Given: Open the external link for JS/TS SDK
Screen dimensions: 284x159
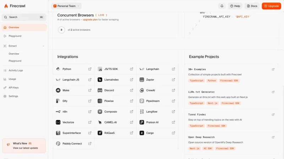Looking at the screenshot, I should pyautogui.click(x=131, y=69).
